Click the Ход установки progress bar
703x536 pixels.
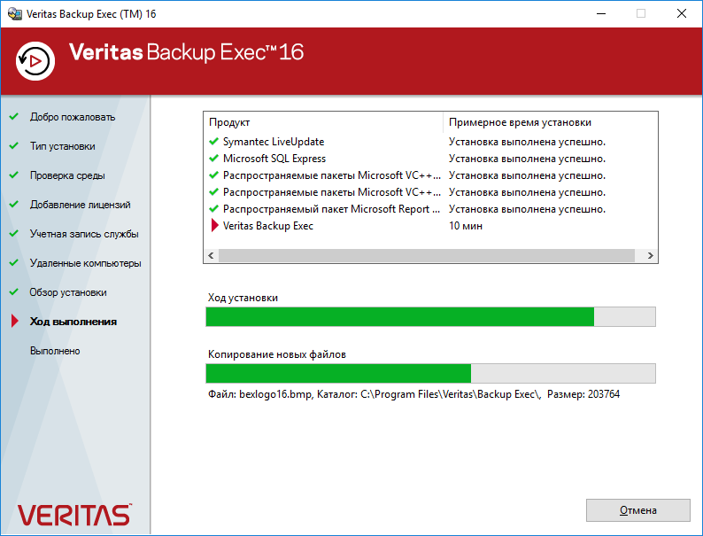[430, 316]
